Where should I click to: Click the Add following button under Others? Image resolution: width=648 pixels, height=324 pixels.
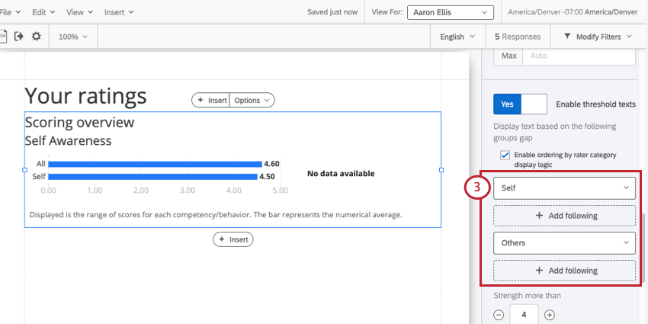564,271
